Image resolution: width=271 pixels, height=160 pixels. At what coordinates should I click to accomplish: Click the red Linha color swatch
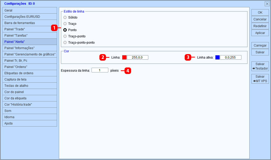[x=124, y=57]
